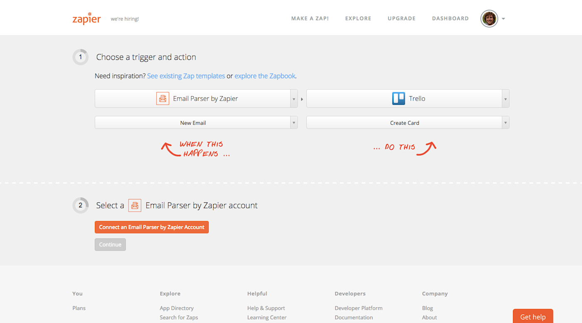Go to the Dashboard
The width and height of the screenshot is (582, 323).
[x=450, y=18]
